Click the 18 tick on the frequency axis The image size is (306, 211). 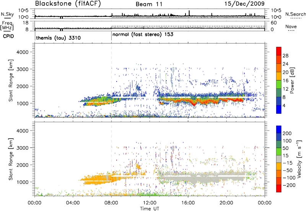click(26, 23)
